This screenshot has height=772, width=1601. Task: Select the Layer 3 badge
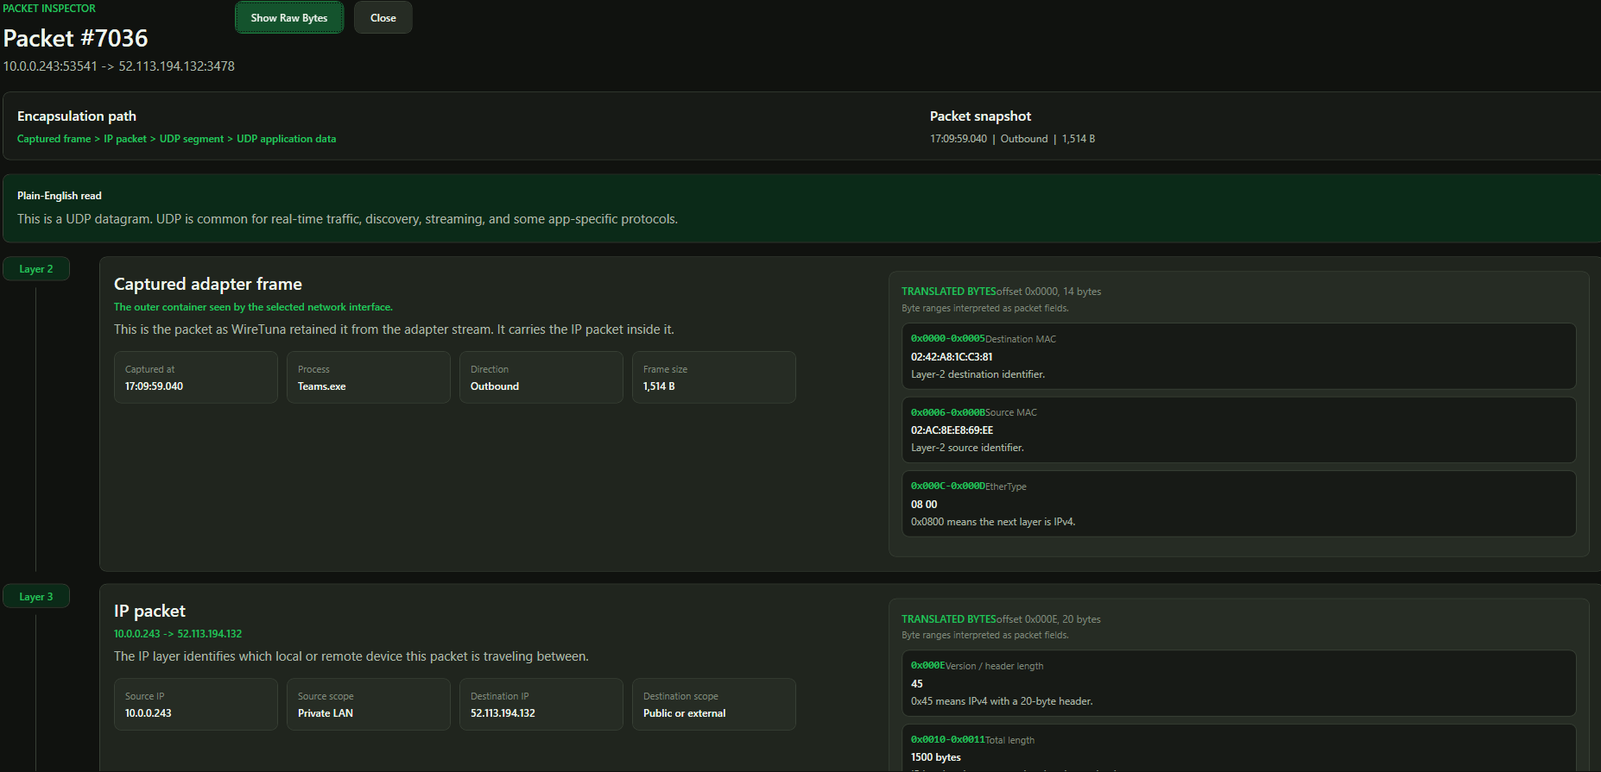click(x=36, y=597)
